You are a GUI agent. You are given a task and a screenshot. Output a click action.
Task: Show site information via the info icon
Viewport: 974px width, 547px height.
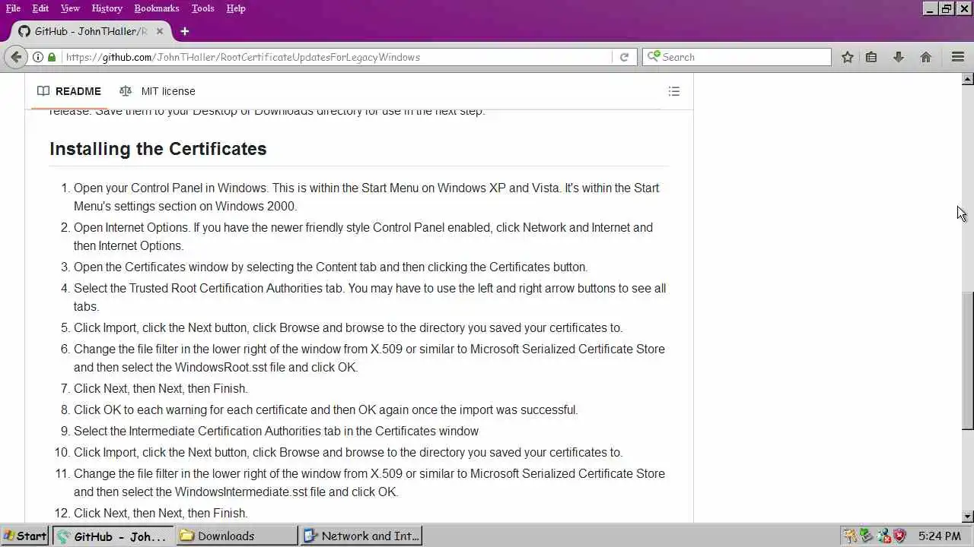[37, 57]
